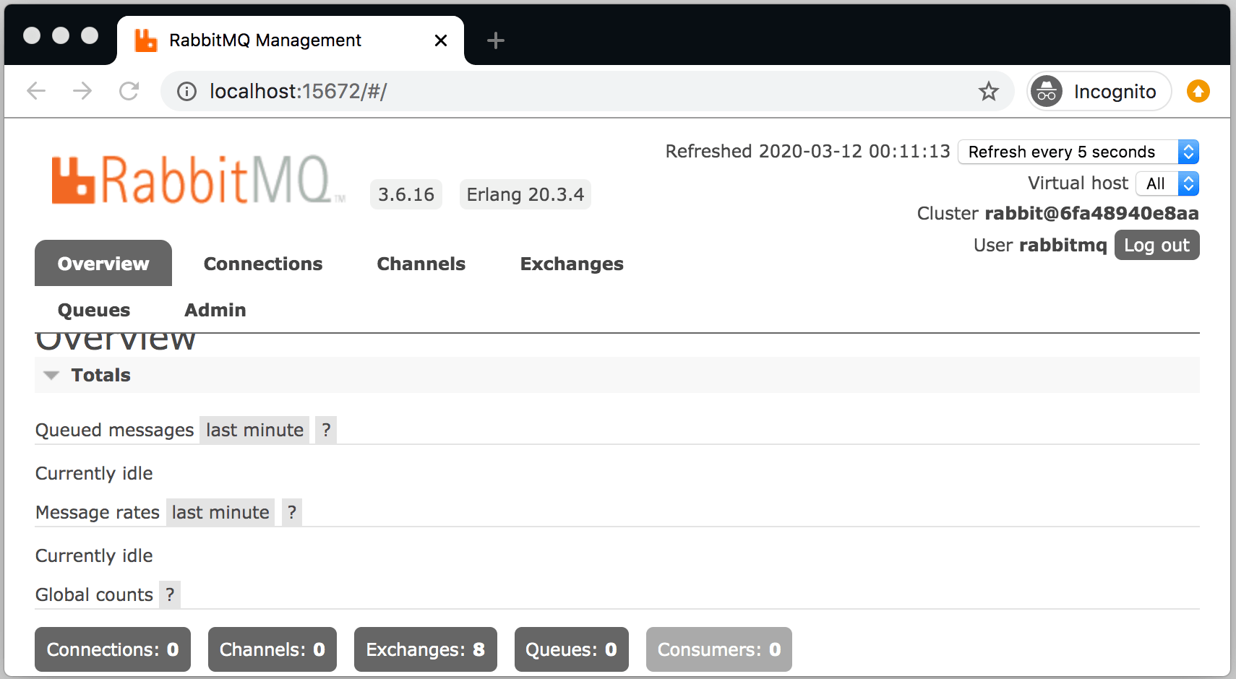Click inside the address bar
The image size is (1236, 679).
506,91
